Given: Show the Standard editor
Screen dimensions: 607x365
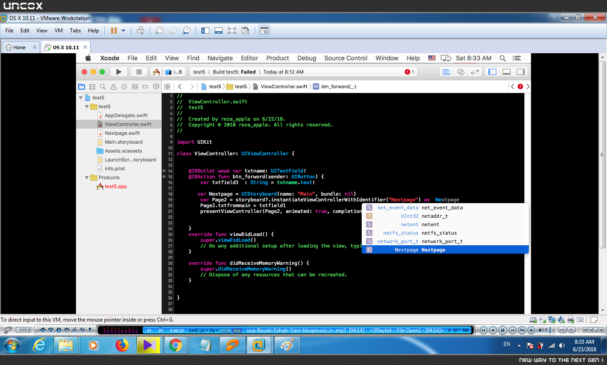Looking at the screenshot, I should pos(447,72).
